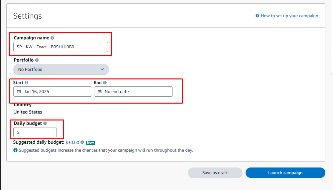
Task: Open the No end date picker
Action: tap(133, 92)
